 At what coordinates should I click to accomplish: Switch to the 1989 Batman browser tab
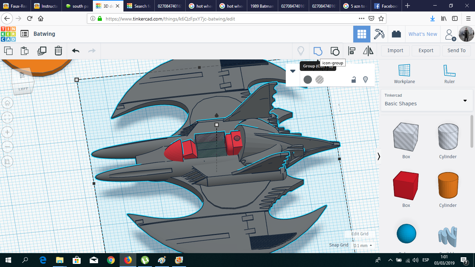(262, 6)
